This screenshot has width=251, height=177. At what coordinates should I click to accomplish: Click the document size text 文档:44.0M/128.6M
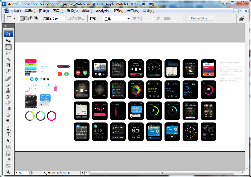[x=57, y=173]
